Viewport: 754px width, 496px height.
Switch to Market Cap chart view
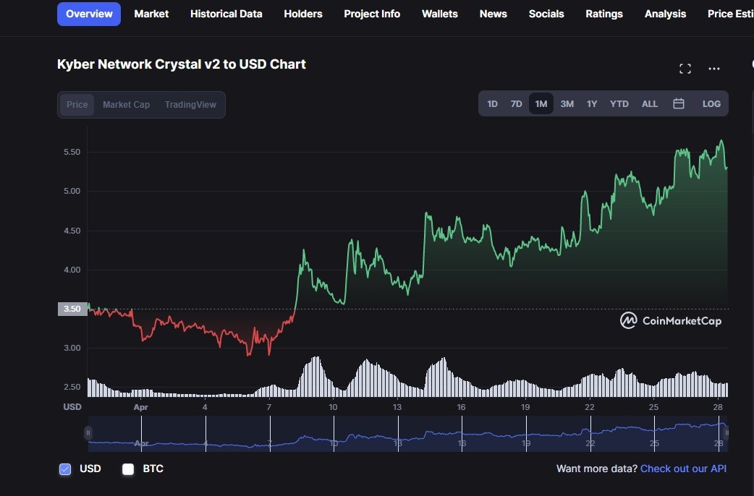tap(126, 104)
